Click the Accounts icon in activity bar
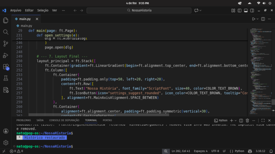Viewport: 275px width, 154px height. pyautogui.click(x=6, y=131)
